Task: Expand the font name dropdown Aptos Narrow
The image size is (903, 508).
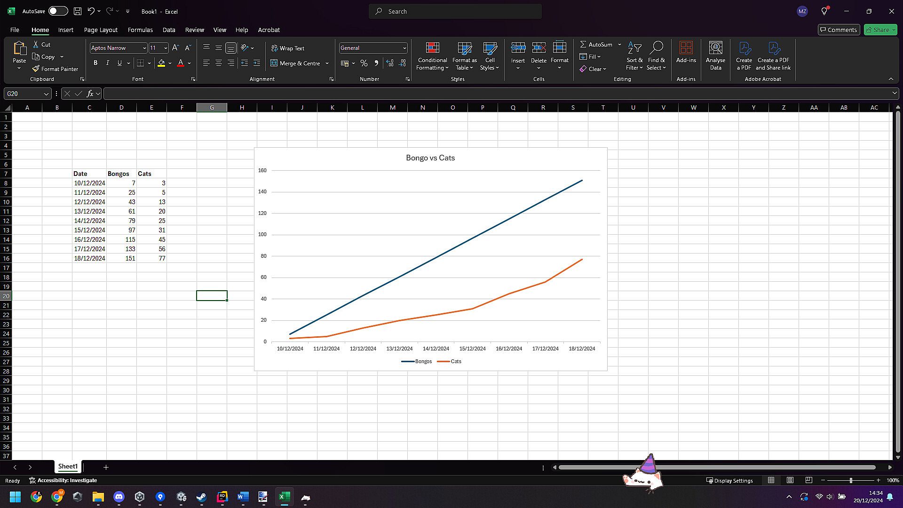Action: click(x=144, y=48)
